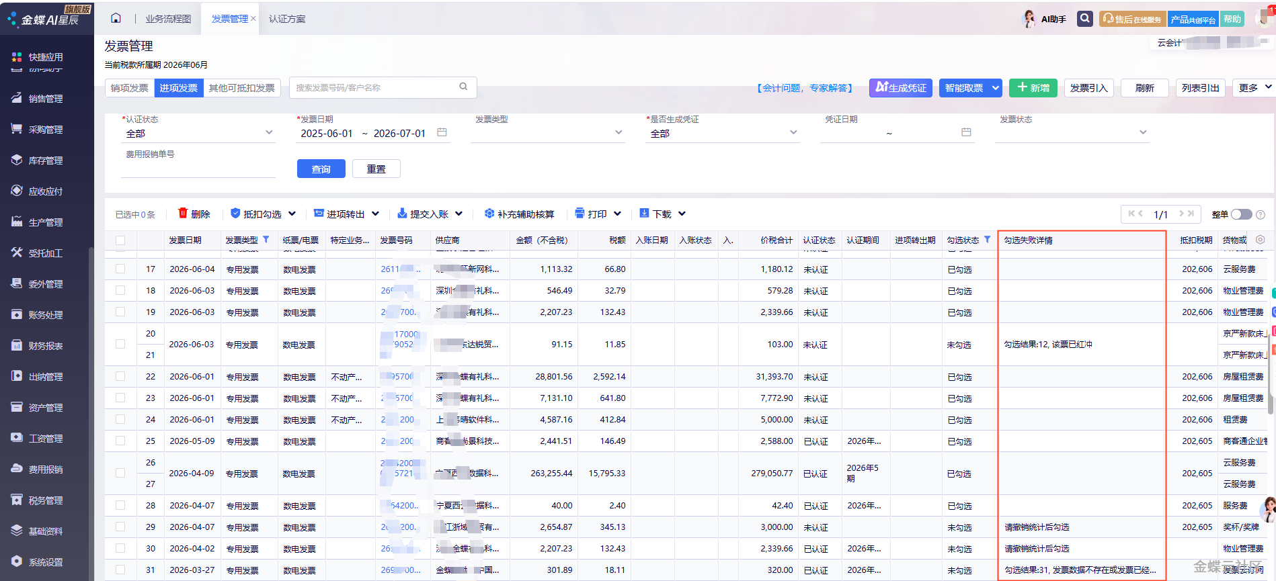Open table column settings gear

pyautogui.click(x=1260, y=240)
